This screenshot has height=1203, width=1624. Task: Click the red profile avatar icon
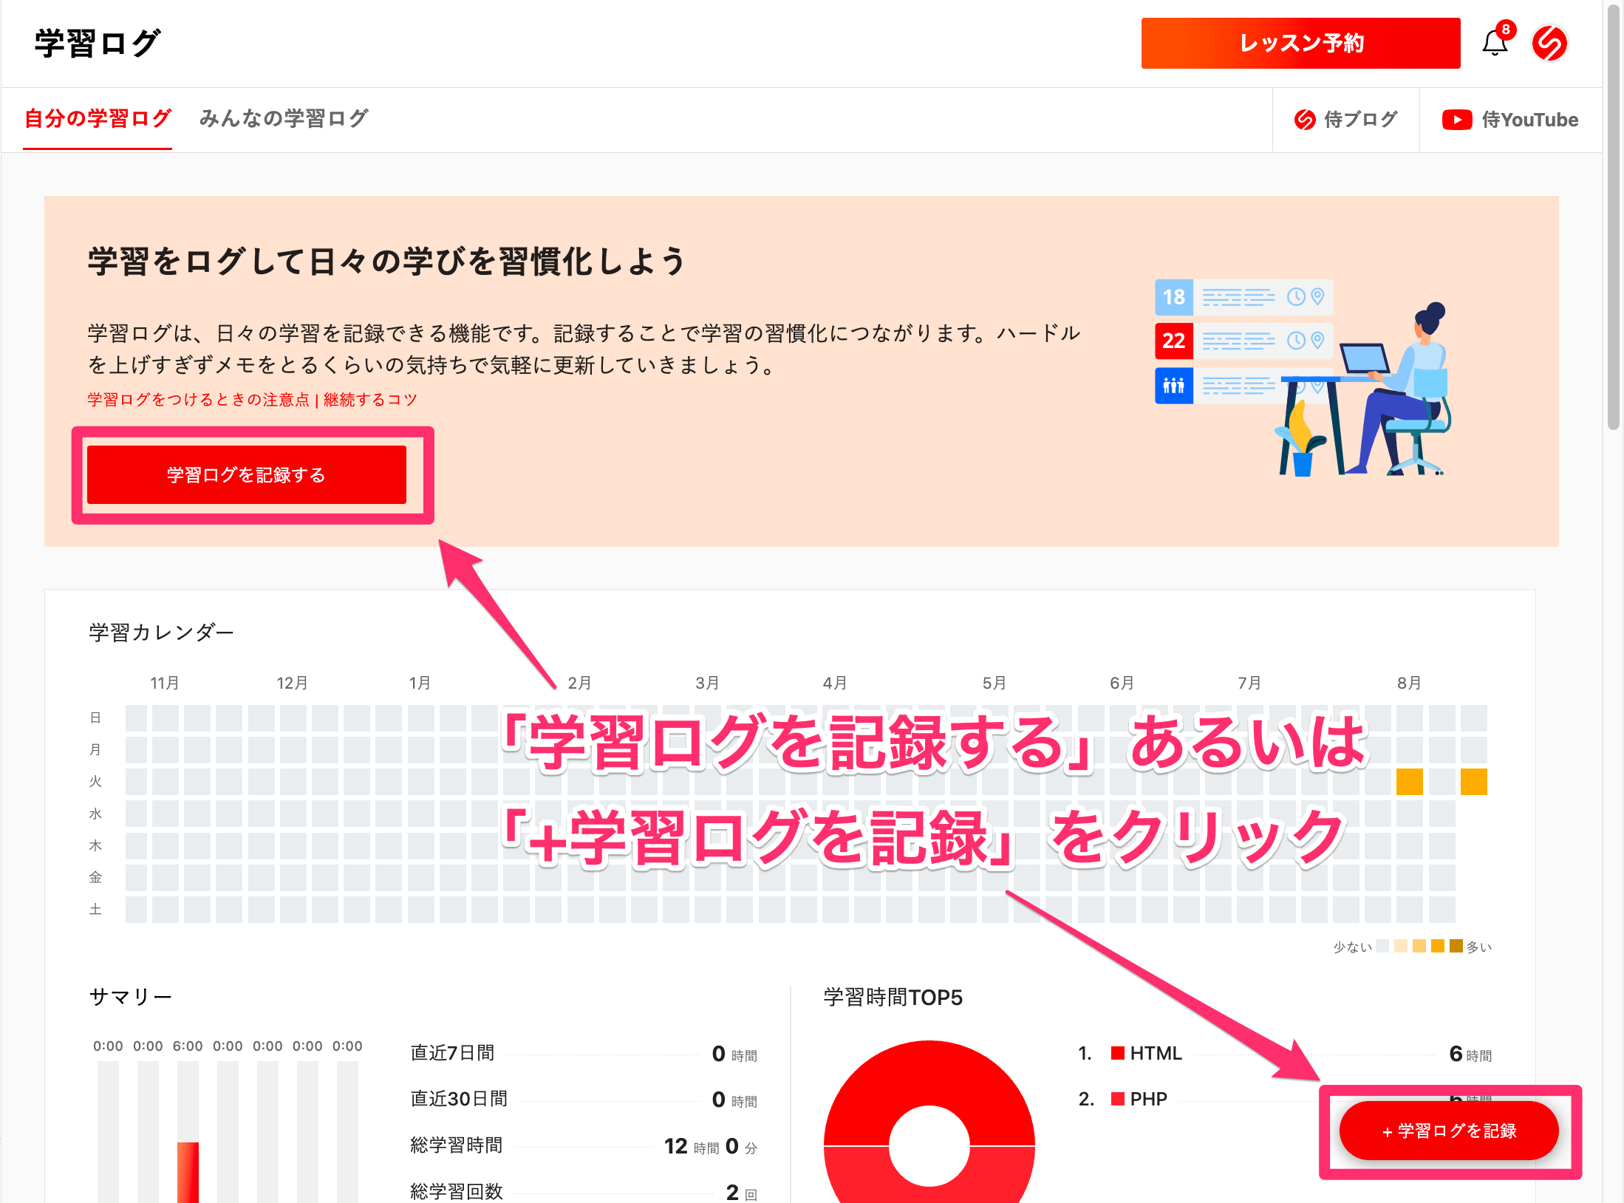[x=1549, y=43]
